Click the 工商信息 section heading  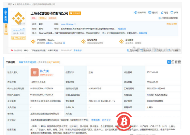(x=11, y=62)
